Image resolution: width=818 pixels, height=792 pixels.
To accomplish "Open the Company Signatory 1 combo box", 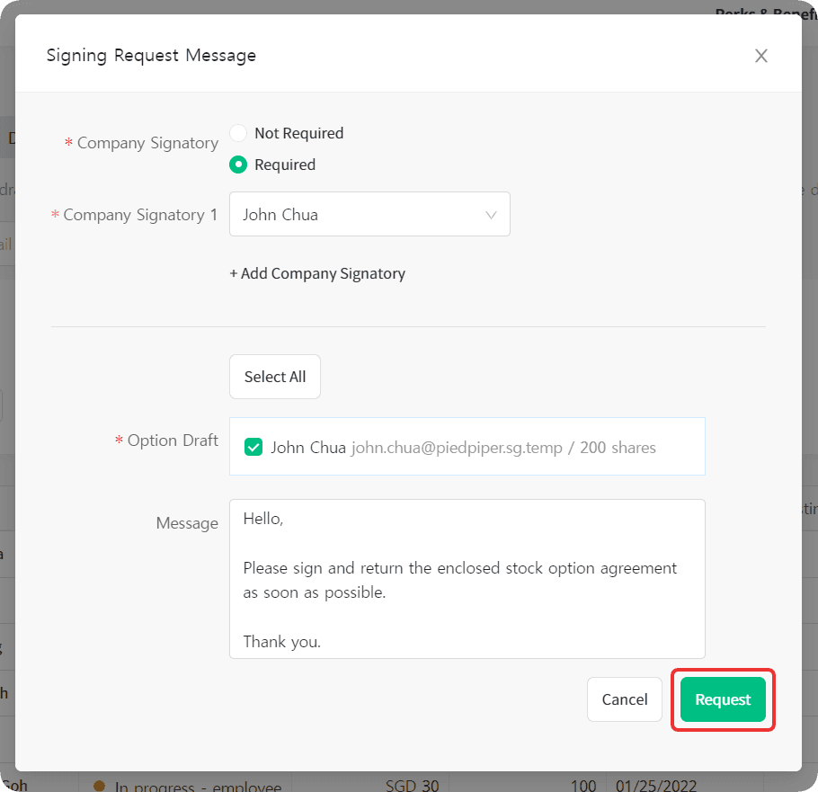I will click(x=369, y=214).
